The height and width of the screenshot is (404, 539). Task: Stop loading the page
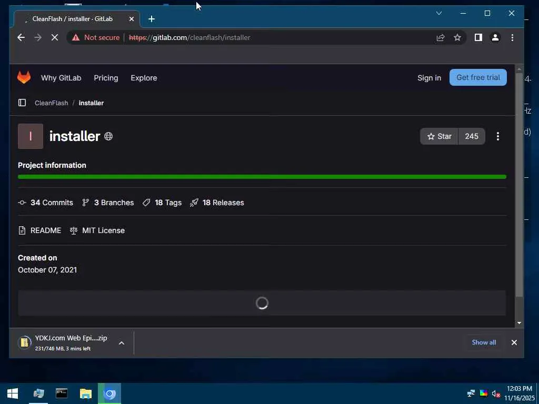(55, 37)
